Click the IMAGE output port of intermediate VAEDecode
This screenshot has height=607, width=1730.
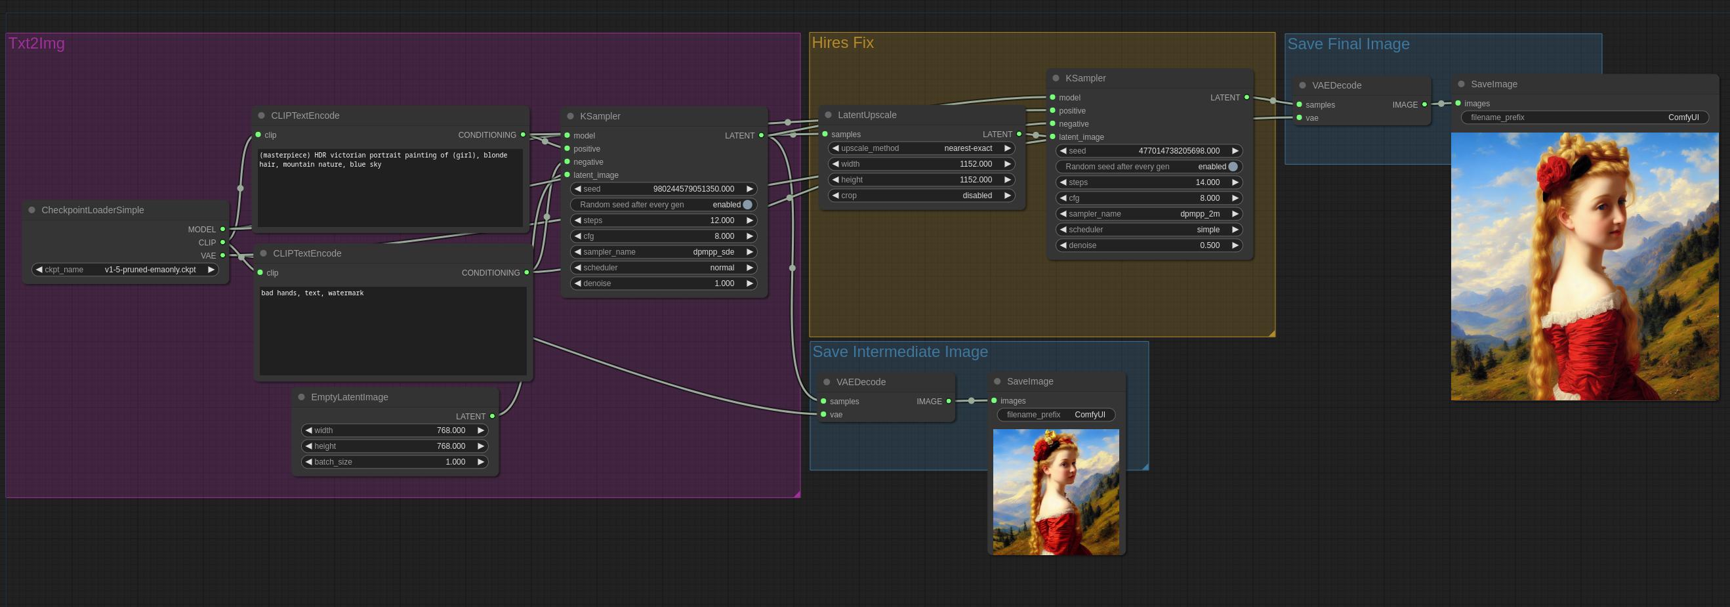pos(948,401)
